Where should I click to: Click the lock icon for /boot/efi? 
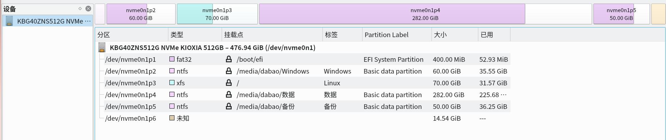(x=229, y=59)
